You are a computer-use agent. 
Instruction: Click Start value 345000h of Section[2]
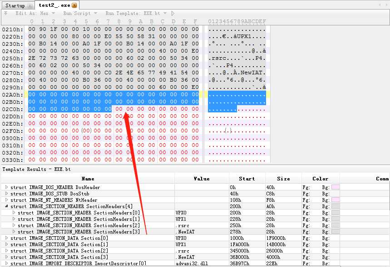click(x=240, y=251)
